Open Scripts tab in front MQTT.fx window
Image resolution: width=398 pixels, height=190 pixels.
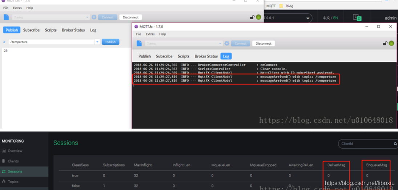pos(184,56)
